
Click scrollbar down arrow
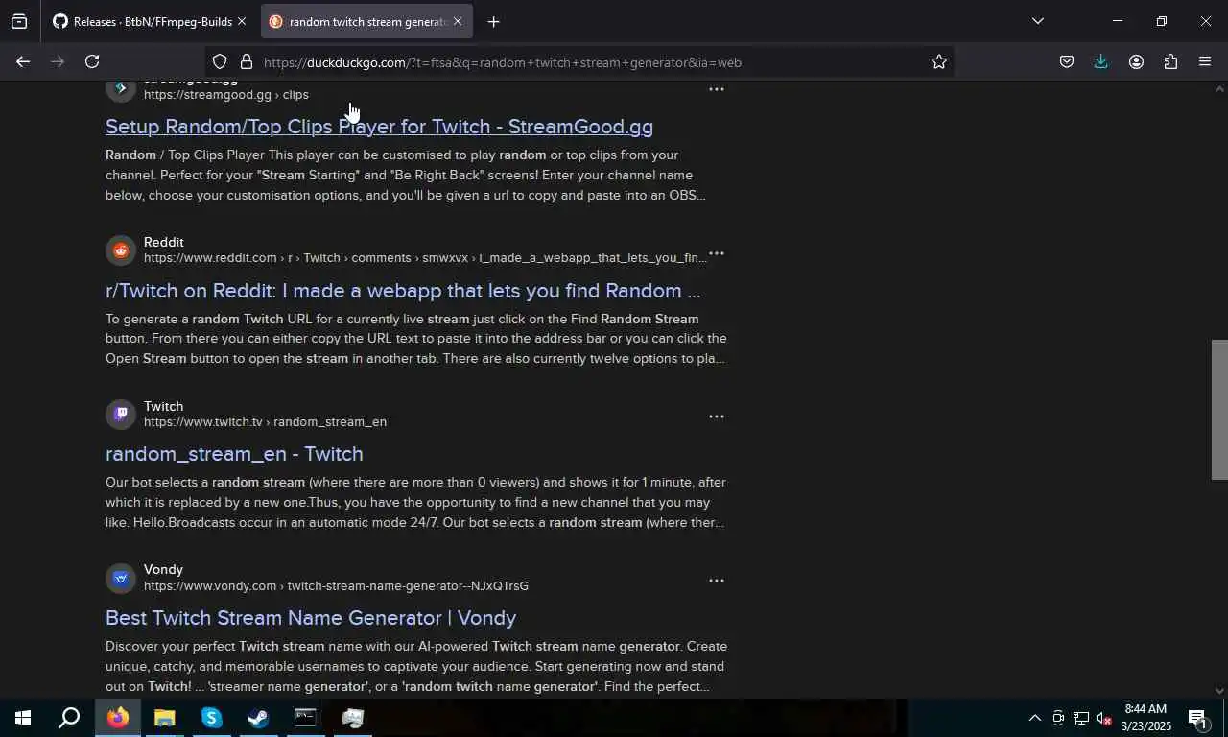point(1219,690)
